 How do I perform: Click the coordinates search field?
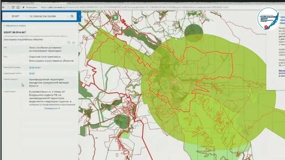[x=48, y=16]
